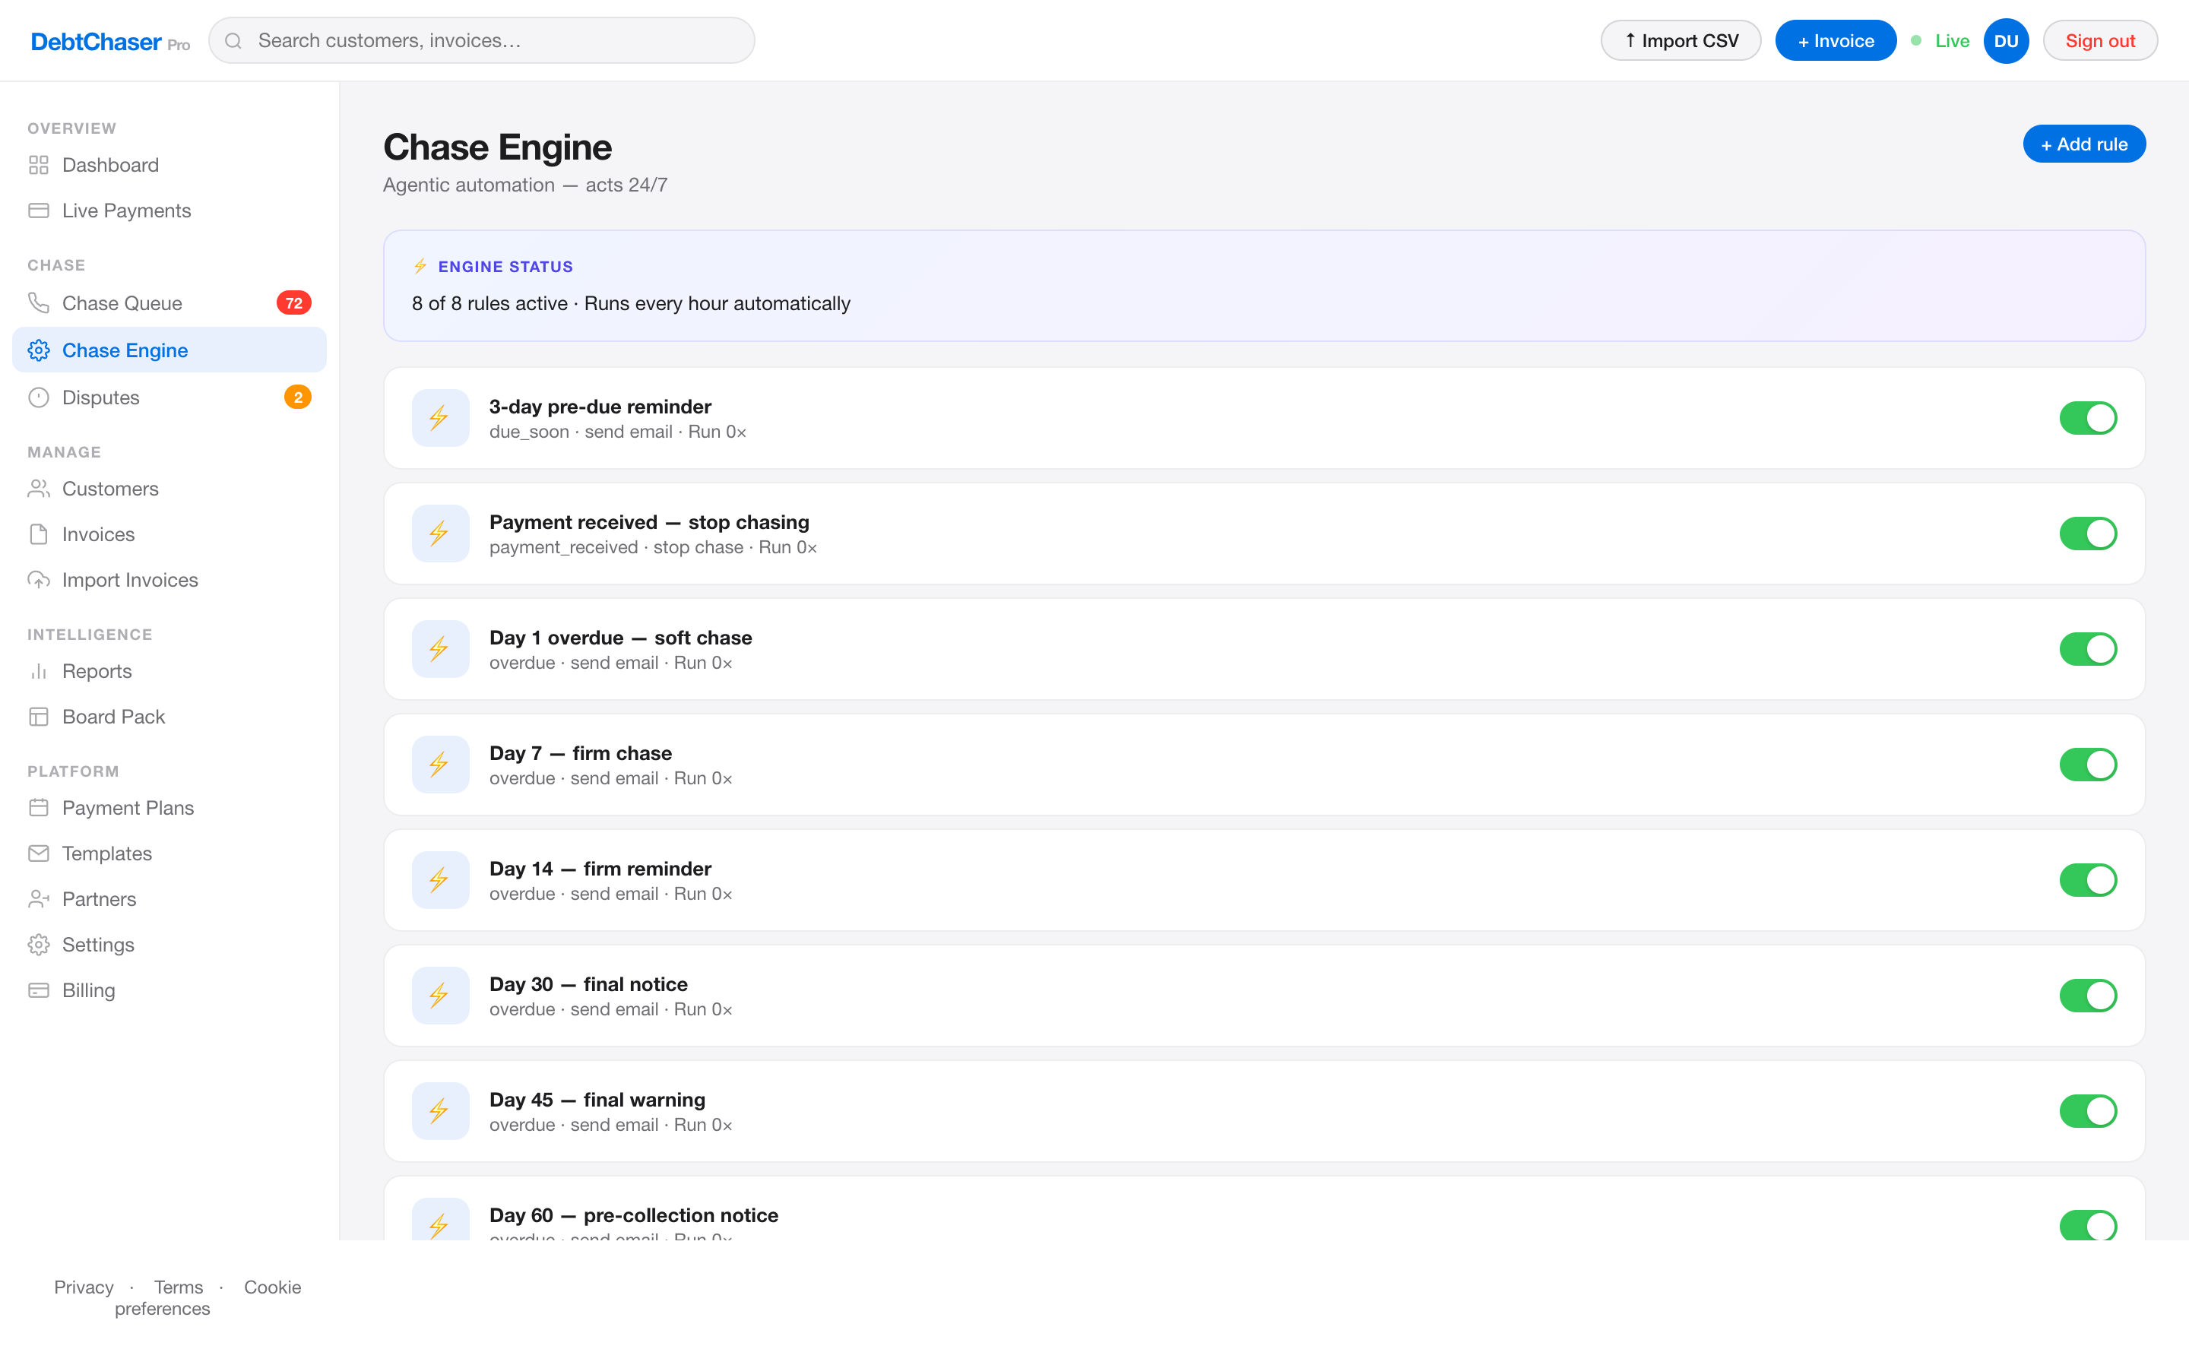Navigate to Customers

click(x=169, y=489)
